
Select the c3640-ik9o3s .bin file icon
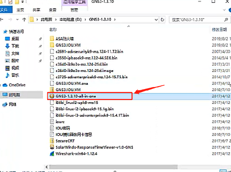click(x=52, y=64)
